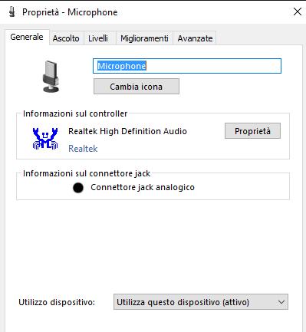Select the Generale tab
This screenshot has height=332, width=306.
click(27, 37)
